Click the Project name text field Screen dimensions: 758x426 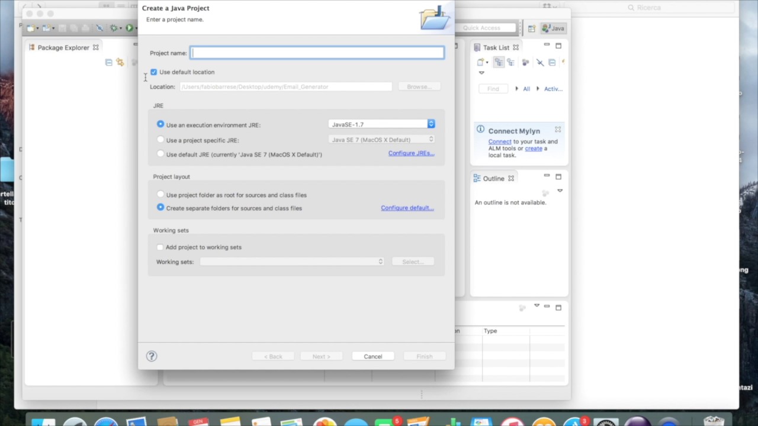coord(317,53)
